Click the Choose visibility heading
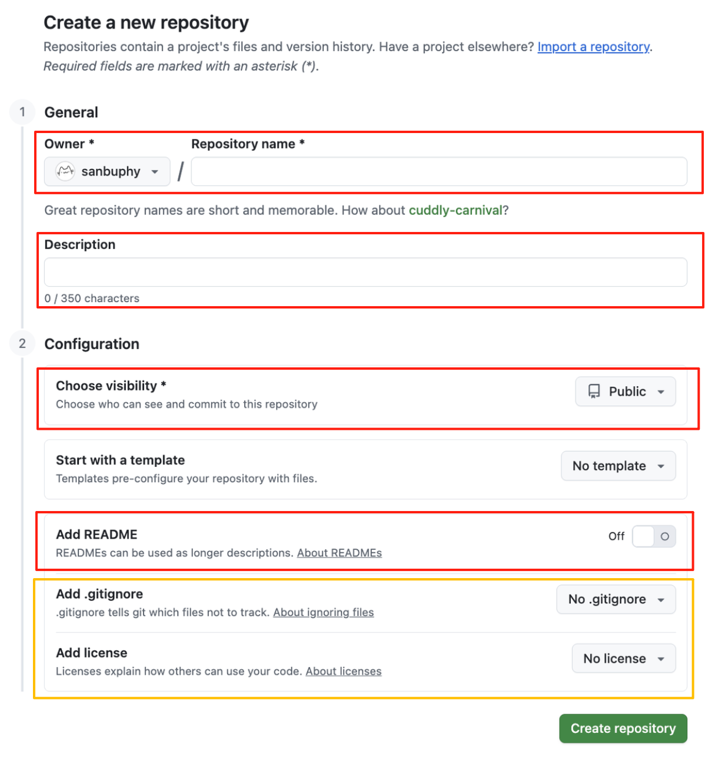This screenshot has width=705, height=763. click(x=107, y=386)
